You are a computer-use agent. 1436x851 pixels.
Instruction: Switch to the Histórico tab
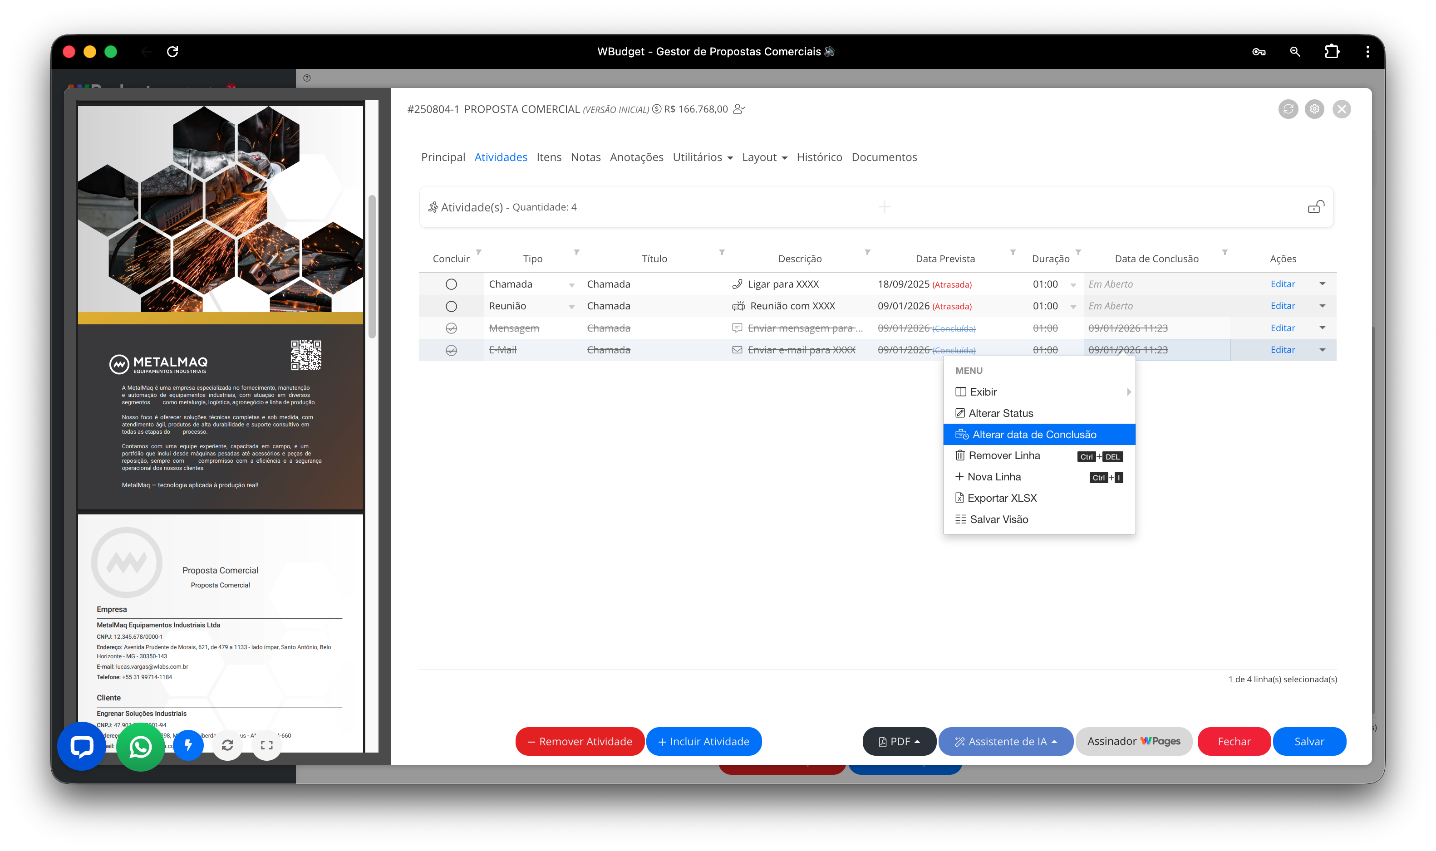(x=819, y=157)
